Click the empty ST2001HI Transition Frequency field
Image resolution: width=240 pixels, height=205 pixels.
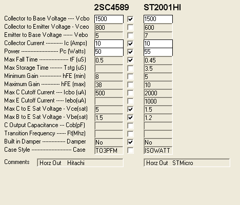(158, 134)
